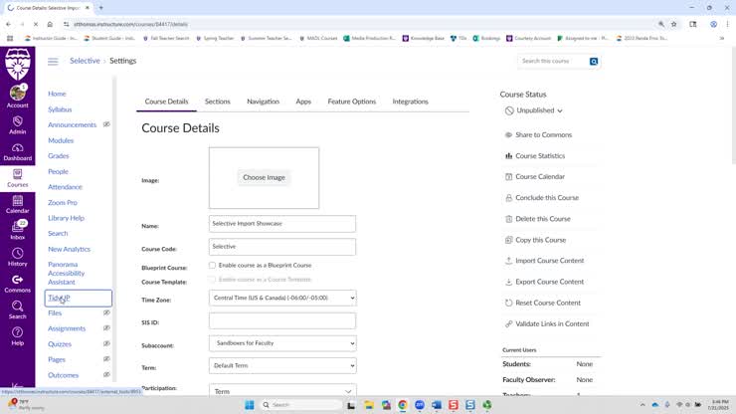Open the Calendar from global navigation
This screenshot has width=736, height=414.
point(17,204)
